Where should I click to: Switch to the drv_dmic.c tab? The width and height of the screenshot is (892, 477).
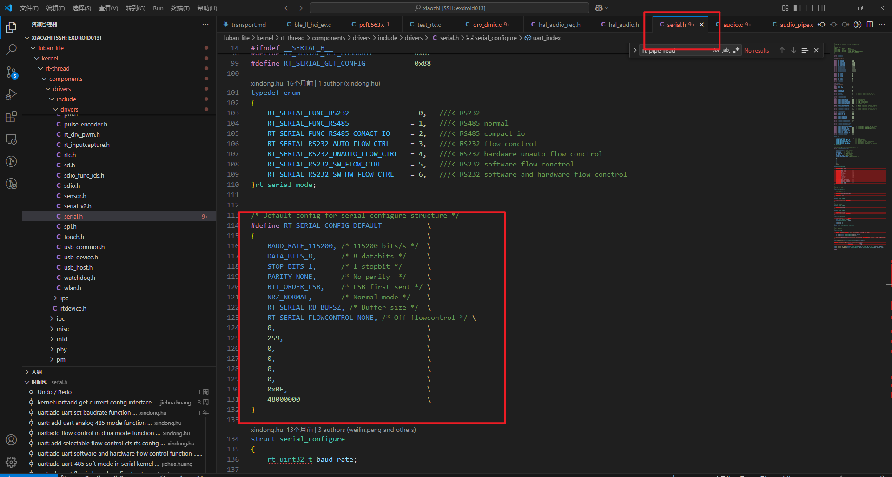click(x=491, y=25)
